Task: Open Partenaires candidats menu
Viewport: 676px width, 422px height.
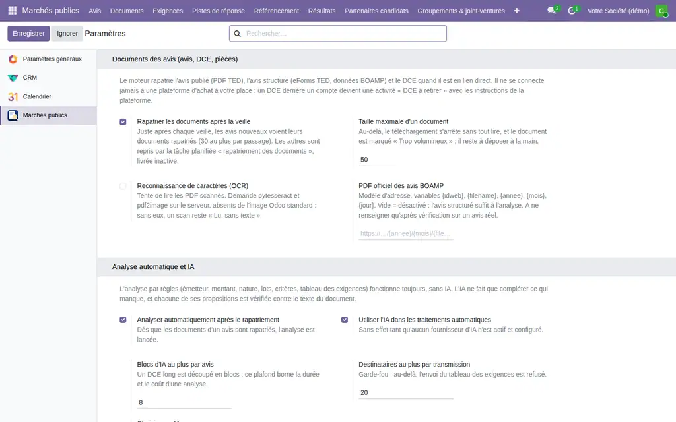Action: pyautogui.click(x=376, y=11)
